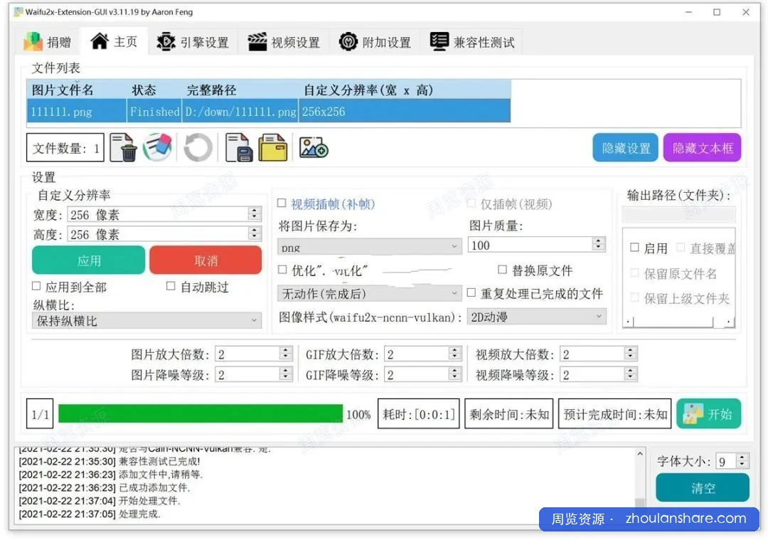
Task: Click the D:/down/111111.png path cell
Action: click(240, 111)
